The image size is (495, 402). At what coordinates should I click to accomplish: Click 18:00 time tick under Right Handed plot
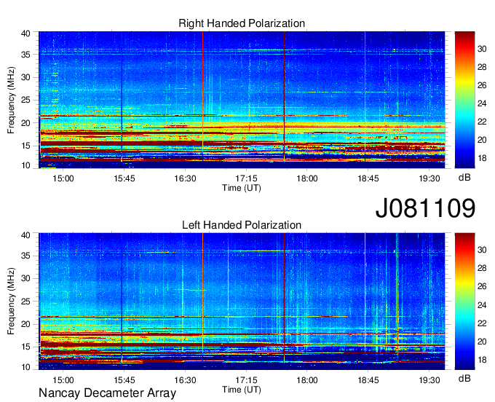[307, 178]
